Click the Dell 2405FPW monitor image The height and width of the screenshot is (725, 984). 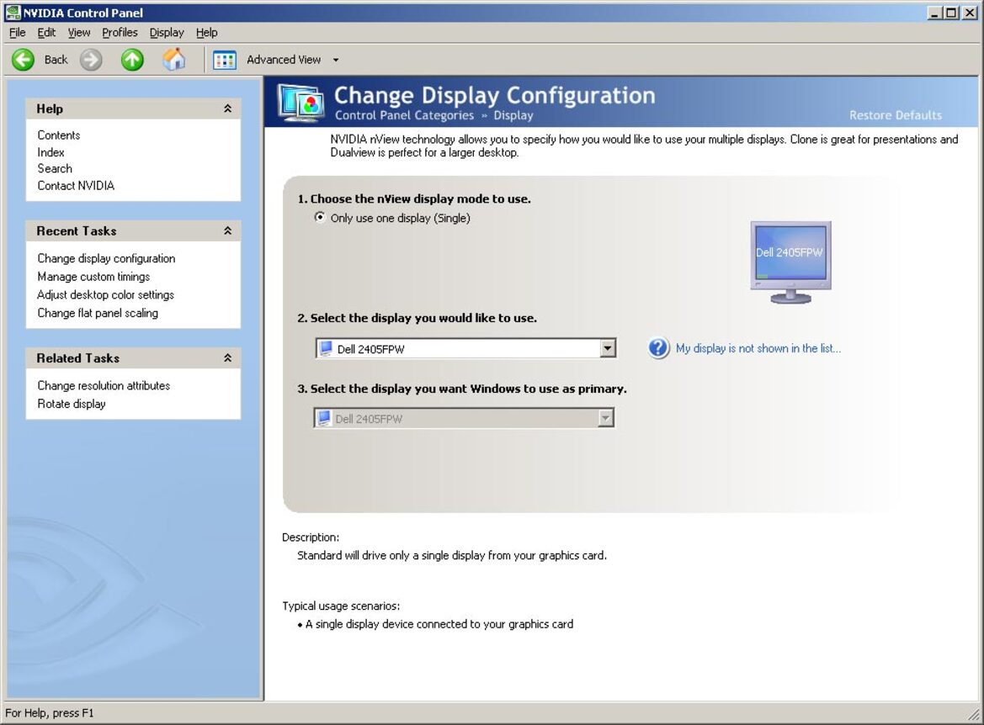790,262
